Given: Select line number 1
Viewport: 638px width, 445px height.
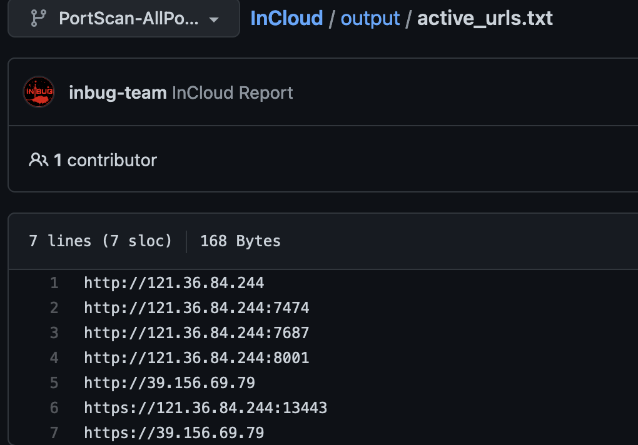Looking at the screenshot, I should pyautogui.click(x=54, y=283).
